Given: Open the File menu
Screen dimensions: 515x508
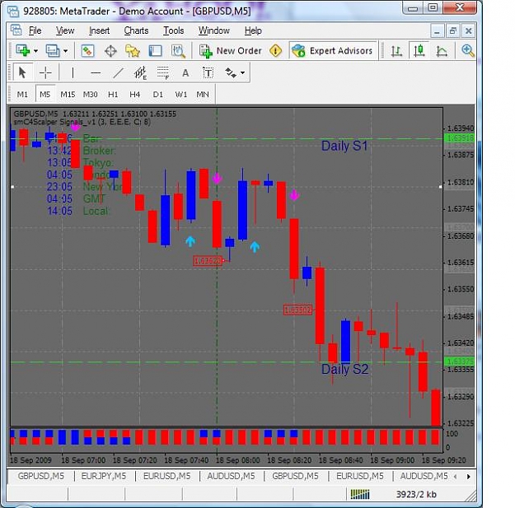Looking at the screenshot, I should [35, 30].
